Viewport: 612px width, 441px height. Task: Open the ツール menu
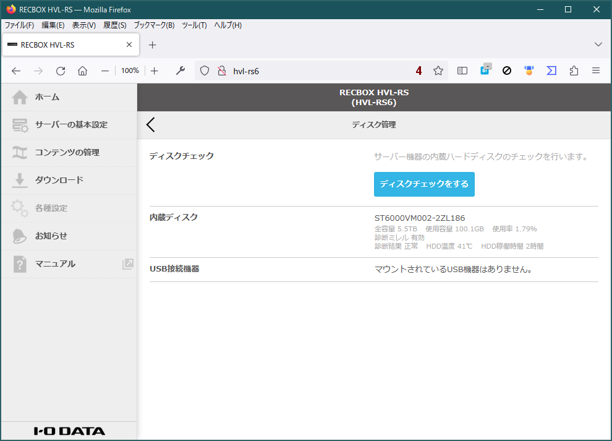196,25
